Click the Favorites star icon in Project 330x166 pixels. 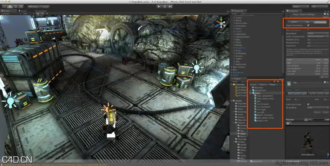coord(233,84)
